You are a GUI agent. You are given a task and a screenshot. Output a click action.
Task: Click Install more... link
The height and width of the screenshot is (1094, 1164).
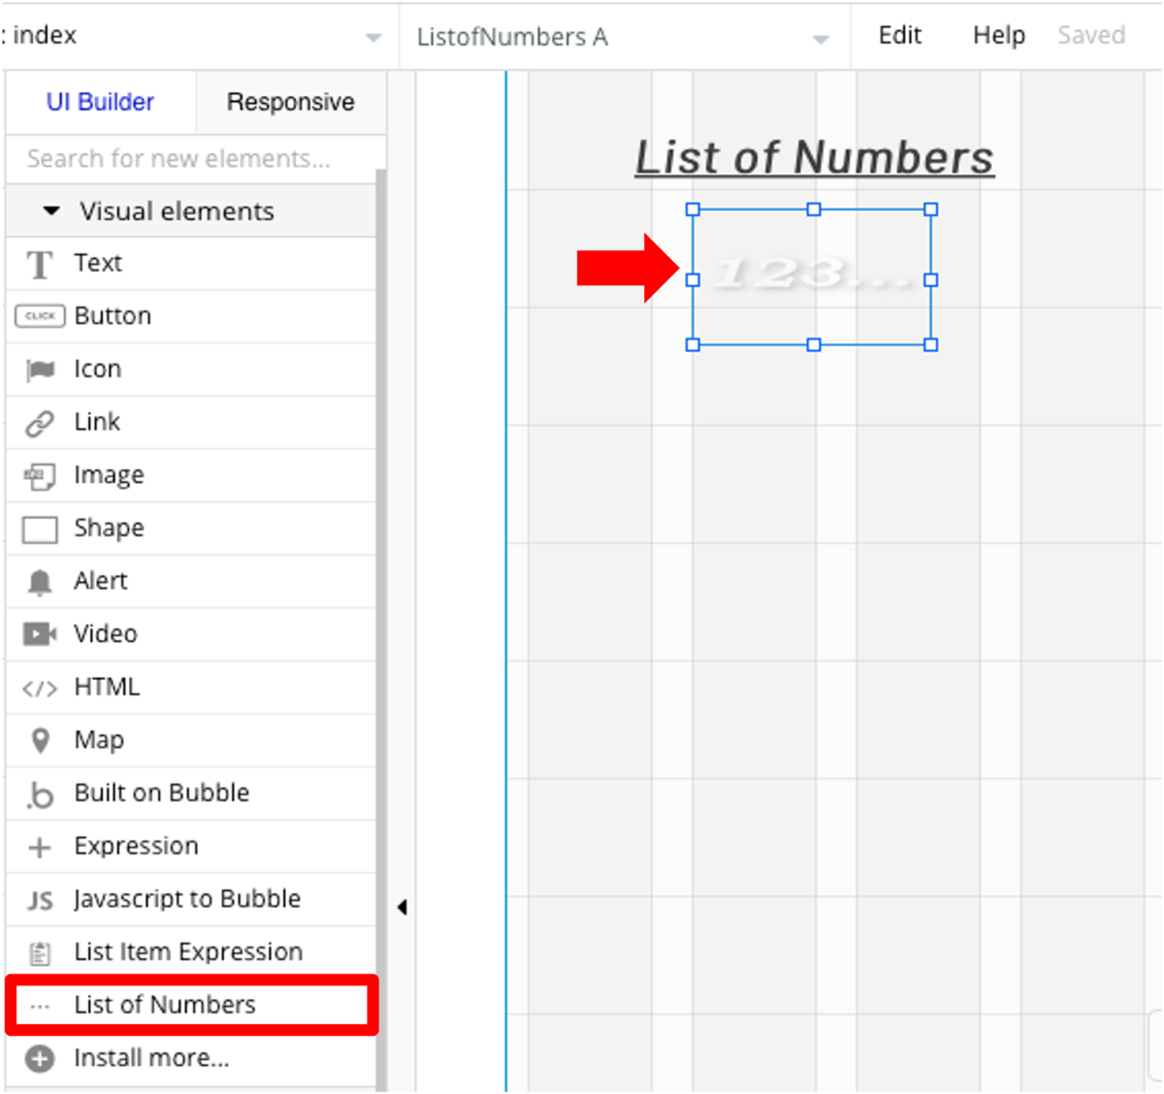coord(151,1058)
